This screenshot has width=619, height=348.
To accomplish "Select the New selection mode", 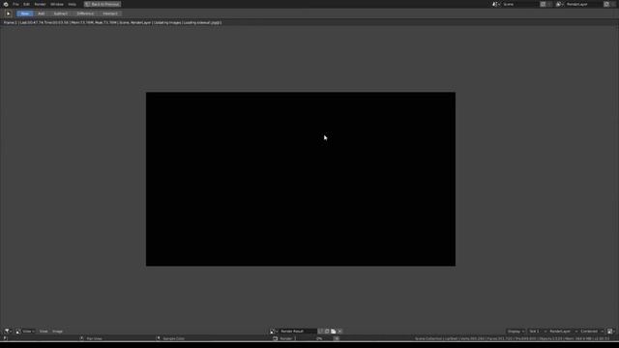I will [25, 14].
